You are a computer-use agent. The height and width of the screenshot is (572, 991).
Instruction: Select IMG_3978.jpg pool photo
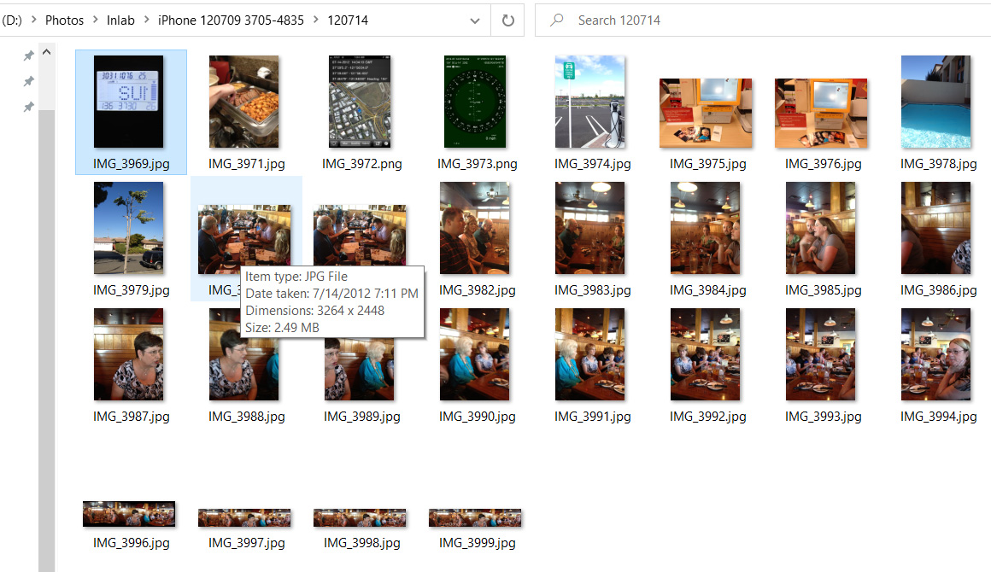point(936,102)
